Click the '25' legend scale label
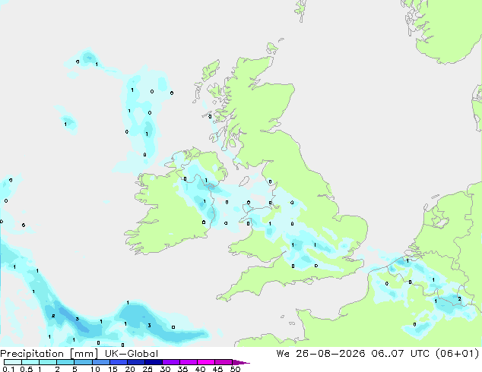 point(147,369)
